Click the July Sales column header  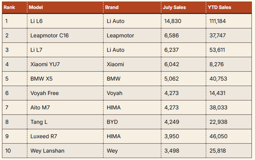tap(174, 8)
